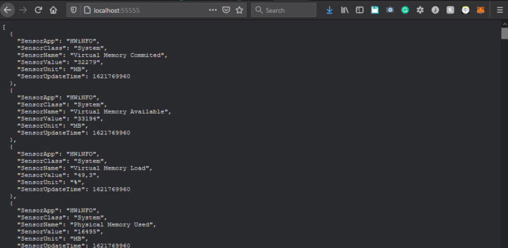This screenshot has width=508, height=248.
Task: Open the downloads panel arrow icon
Action: pos(329,10)
